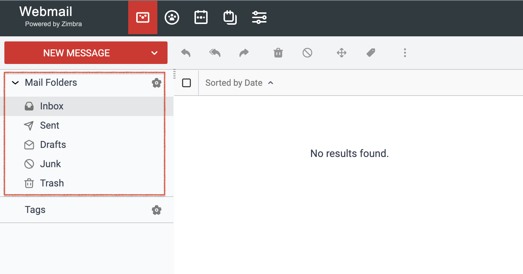Screen dimensions: 523x274
Task: Open the three-dot more actions menu
Action: [405, 53]
